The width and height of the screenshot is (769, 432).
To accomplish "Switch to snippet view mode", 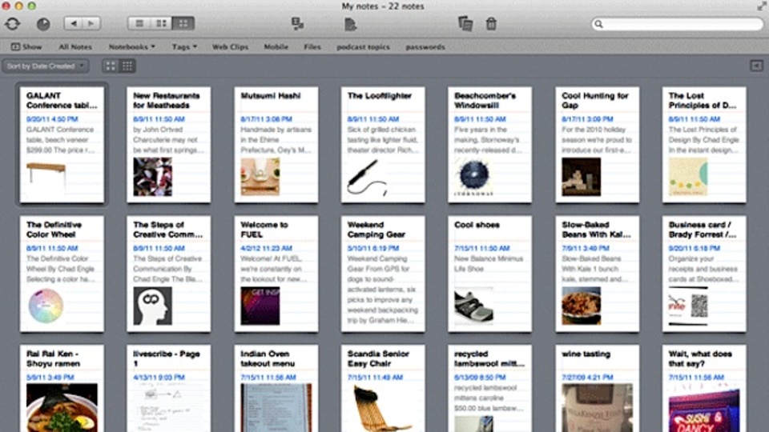I will click(x=161, y=23).
